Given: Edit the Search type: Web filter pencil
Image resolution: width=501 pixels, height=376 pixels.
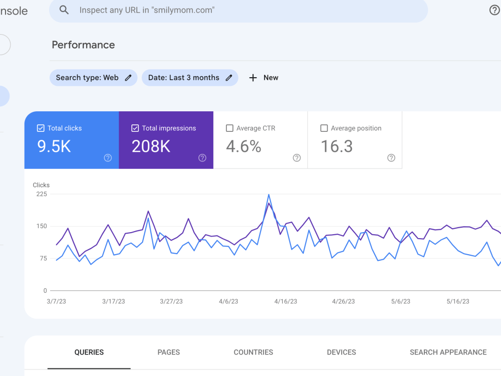Looking at the screenshot, I should 128,78.
